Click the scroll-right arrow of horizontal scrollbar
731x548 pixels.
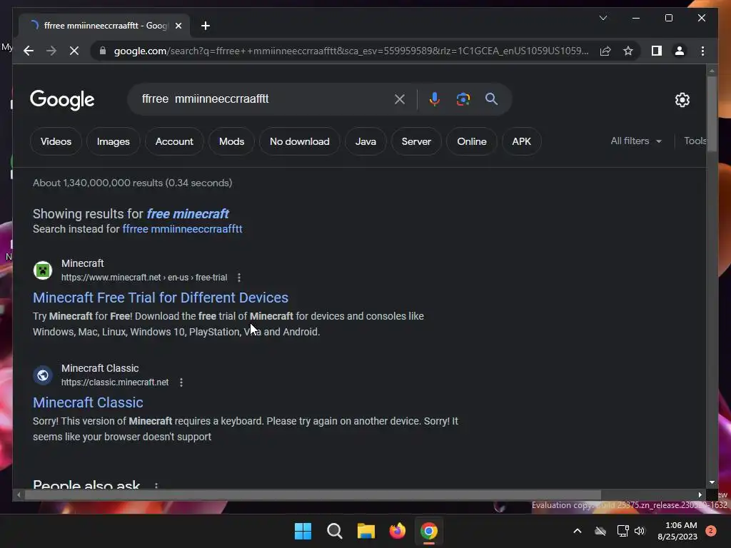[700, 495]
